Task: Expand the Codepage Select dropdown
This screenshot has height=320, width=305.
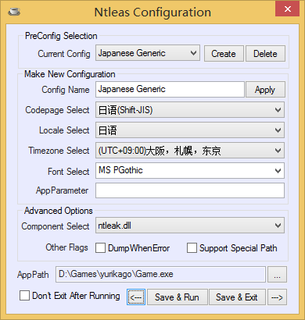Action: coord(190,110)
